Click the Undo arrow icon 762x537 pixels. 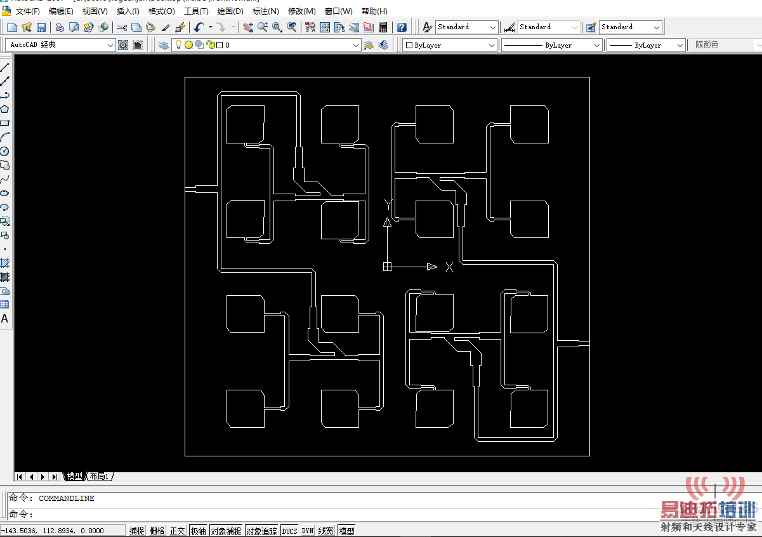pyautogui.click(x=199, y=27)
